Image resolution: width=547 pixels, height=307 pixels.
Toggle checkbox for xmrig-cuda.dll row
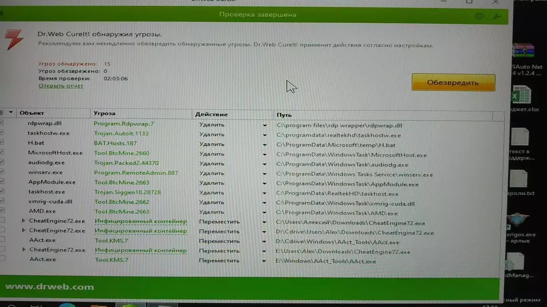pyautogui.click(x=2, y=201)
